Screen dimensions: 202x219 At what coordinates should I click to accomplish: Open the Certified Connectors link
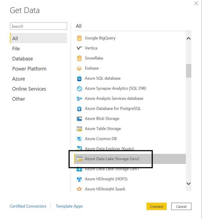coord(28,206)
